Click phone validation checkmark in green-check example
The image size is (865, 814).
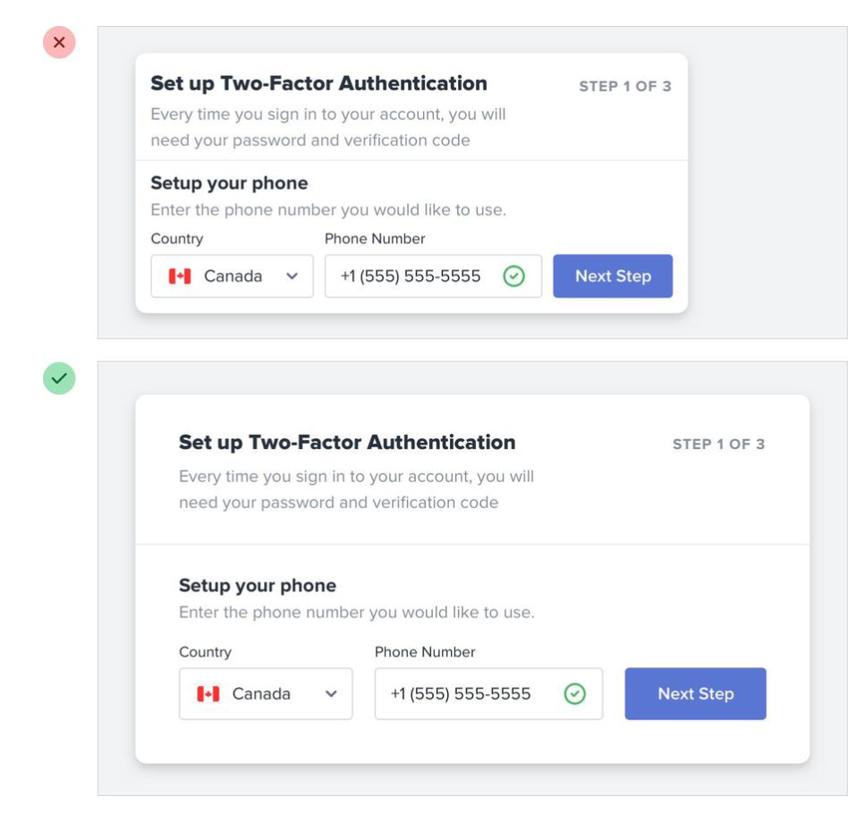click(x=574, y=694)
